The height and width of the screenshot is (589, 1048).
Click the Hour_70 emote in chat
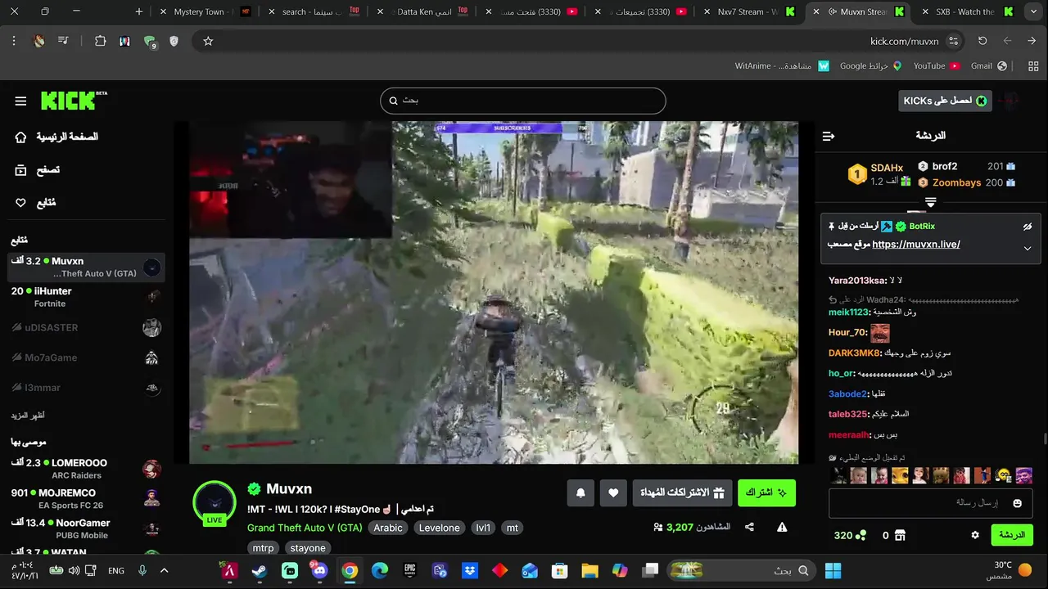pyautogui.click(x=880, y=333)
